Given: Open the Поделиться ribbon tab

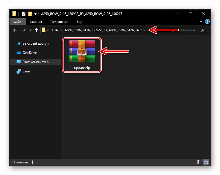Looking at the screenshot, I should pyautogui.click(x=59, y=22).
